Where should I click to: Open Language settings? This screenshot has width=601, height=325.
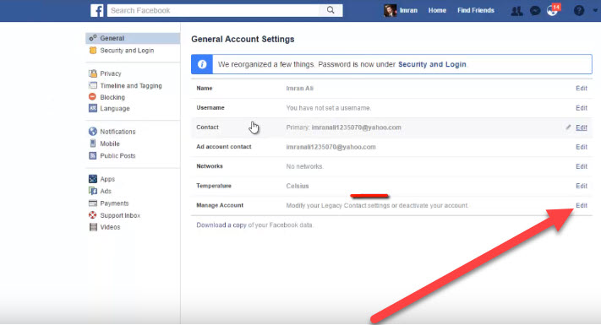coord(115,108)
